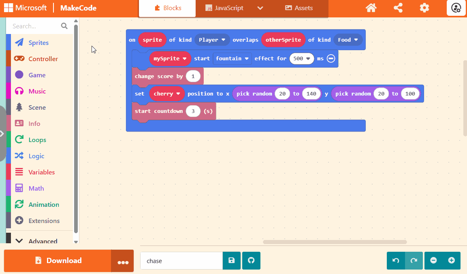Open the Math category
The image size is (467, 274).
39,188
